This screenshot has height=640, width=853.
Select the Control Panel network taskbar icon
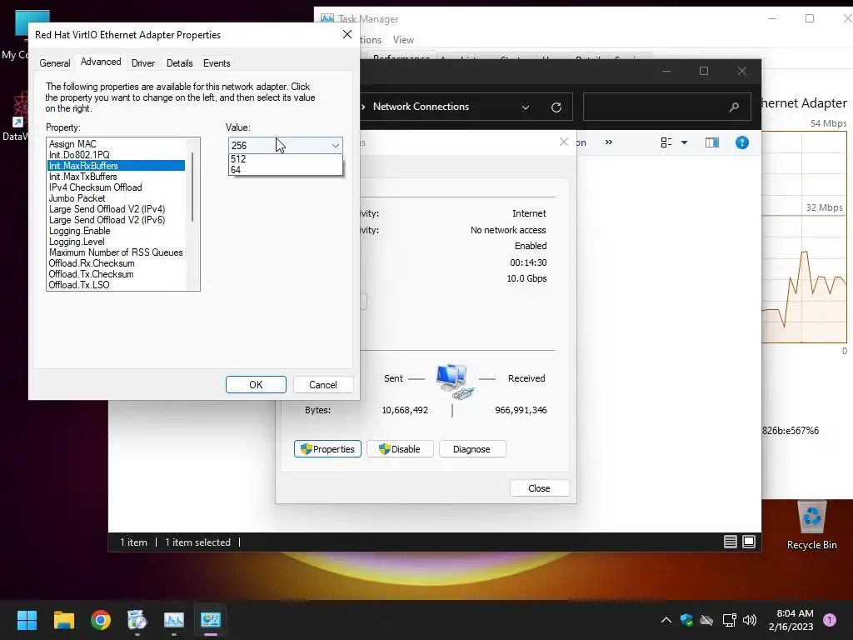coord(211,620)
